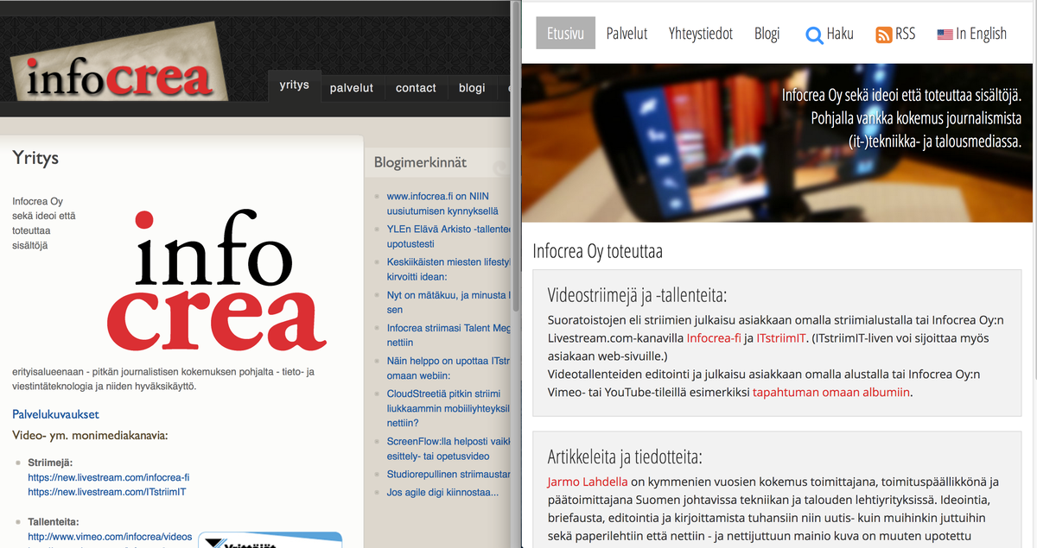Open the new.livestream.com/ITstriimIT link
The image size is (1037, 548).
[x=107, y=492]
